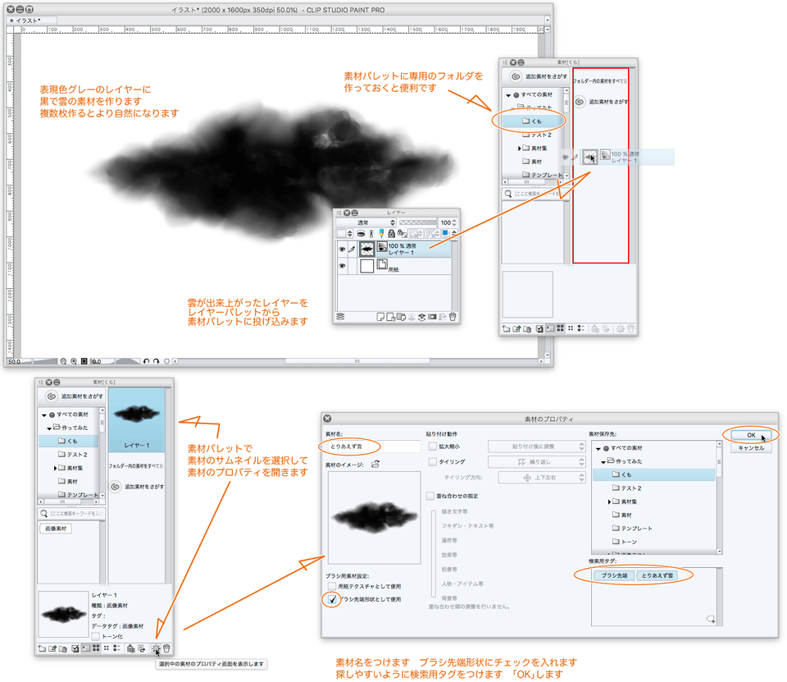
Task: Collapse 作ってみた folder in bottom-left material palette
Action: [x=49, y=428]
